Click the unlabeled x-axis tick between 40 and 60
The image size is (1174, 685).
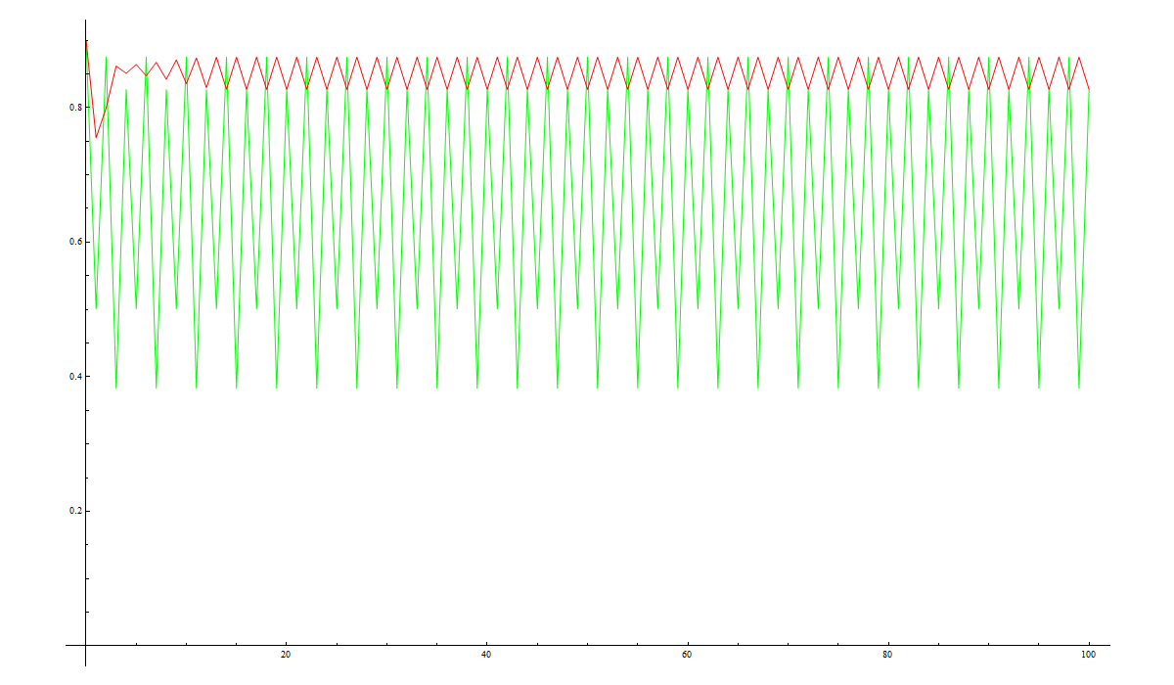click(x=587, y=643)
